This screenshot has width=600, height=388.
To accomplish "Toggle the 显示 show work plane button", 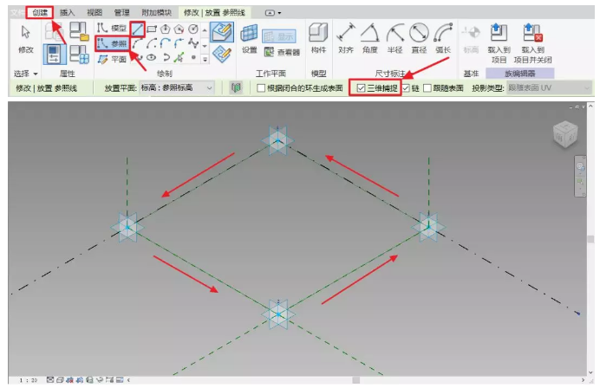I will [279, 36].
